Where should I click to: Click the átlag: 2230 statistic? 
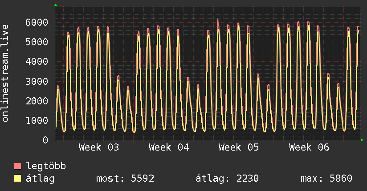pyautogui.click(x=227, y=179)
